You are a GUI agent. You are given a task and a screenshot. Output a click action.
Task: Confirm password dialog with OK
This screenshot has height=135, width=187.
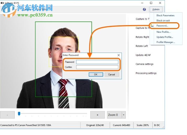(x=96, y=75)
